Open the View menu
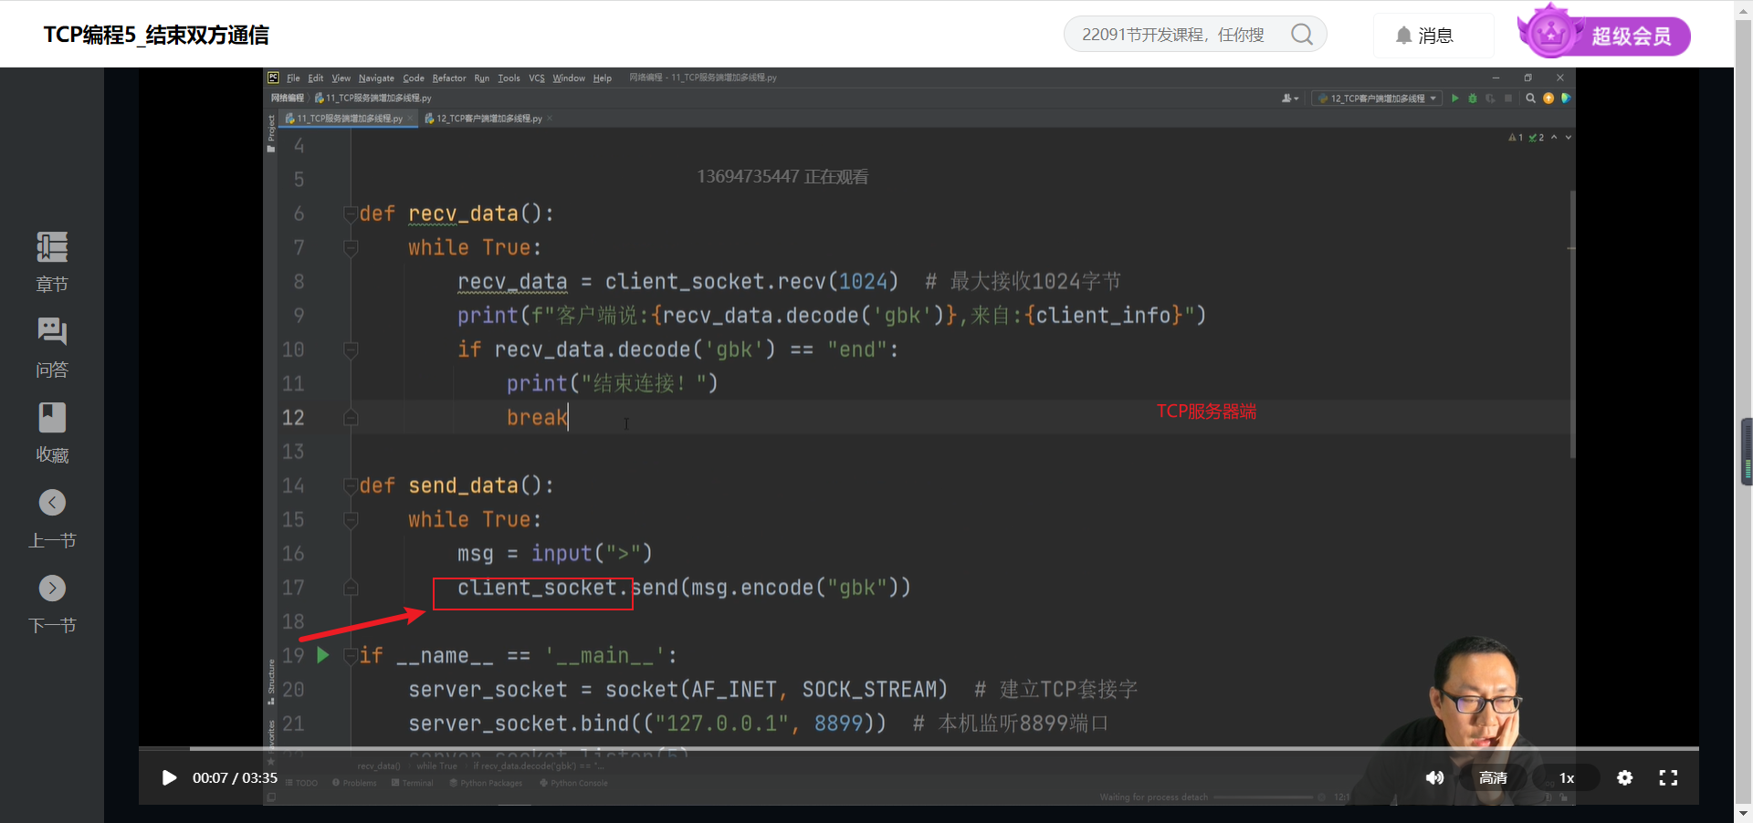This screenshot has width=1753, height=823. point(341,78)
